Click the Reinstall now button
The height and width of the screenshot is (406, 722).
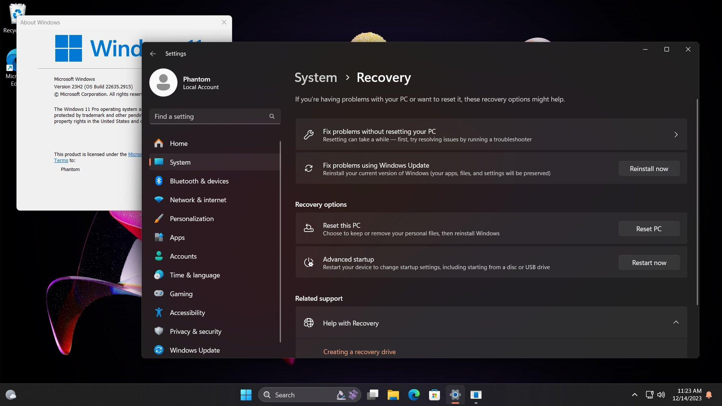click(x=649, y=169)
